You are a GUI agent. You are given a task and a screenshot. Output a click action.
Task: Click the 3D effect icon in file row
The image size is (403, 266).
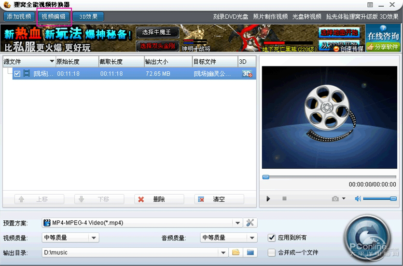[x=247, y=74]
